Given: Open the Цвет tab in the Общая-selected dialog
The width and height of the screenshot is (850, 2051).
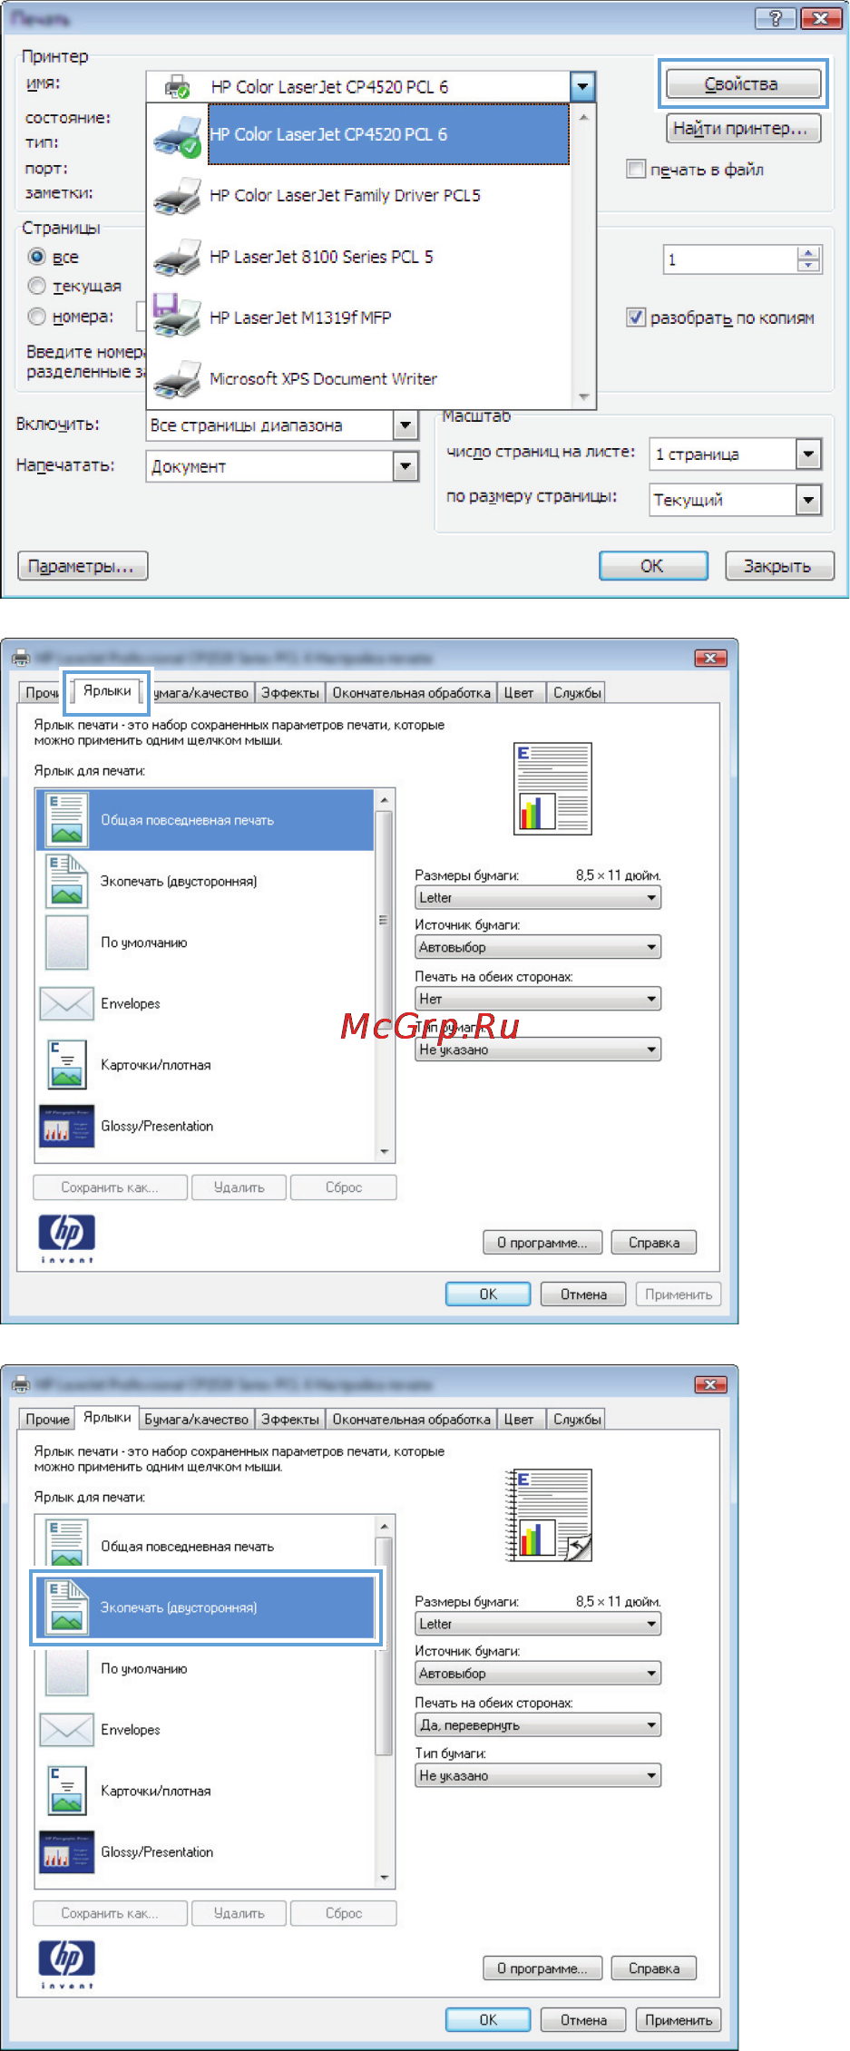Looking at the screenshot, I should (519, 693).
